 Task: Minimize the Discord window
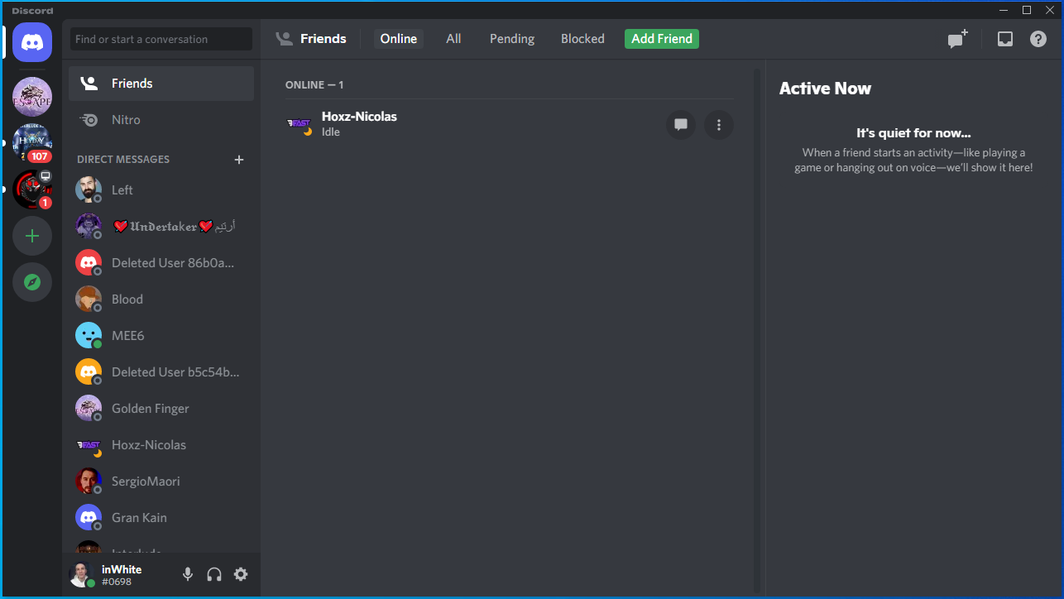click(1004, 10)
